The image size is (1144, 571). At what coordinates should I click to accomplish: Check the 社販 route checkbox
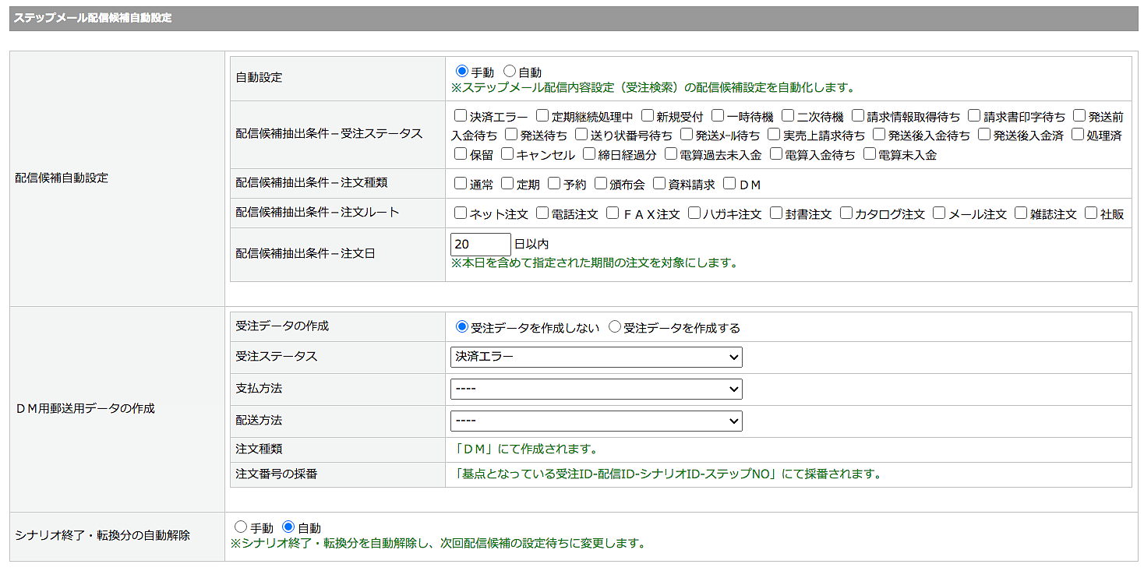(x=1091, y=213)
